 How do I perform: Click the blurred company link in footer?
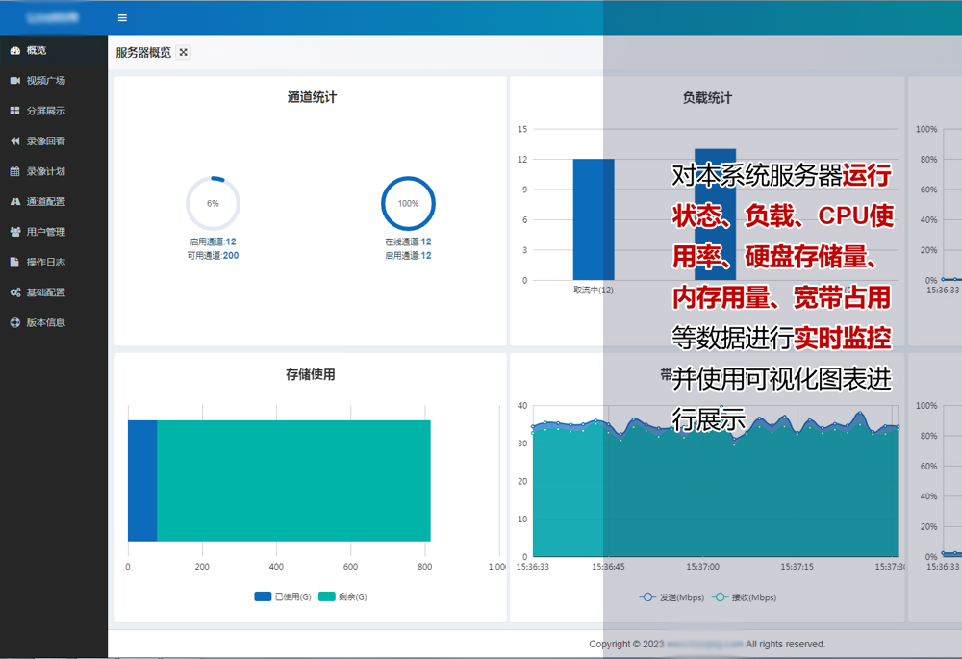704,644
